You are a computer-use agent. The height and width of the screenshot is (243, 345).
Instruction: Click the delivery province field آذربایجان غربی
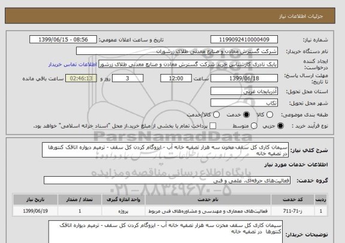(244, 91)
